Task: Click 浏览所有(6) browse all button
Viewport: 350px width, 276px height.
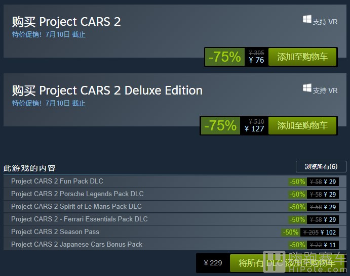Action: [x=321, y=167]
